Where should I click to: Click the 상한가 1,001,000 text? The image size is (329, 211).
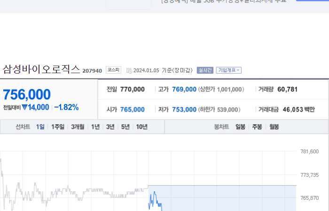pos(221,90)
